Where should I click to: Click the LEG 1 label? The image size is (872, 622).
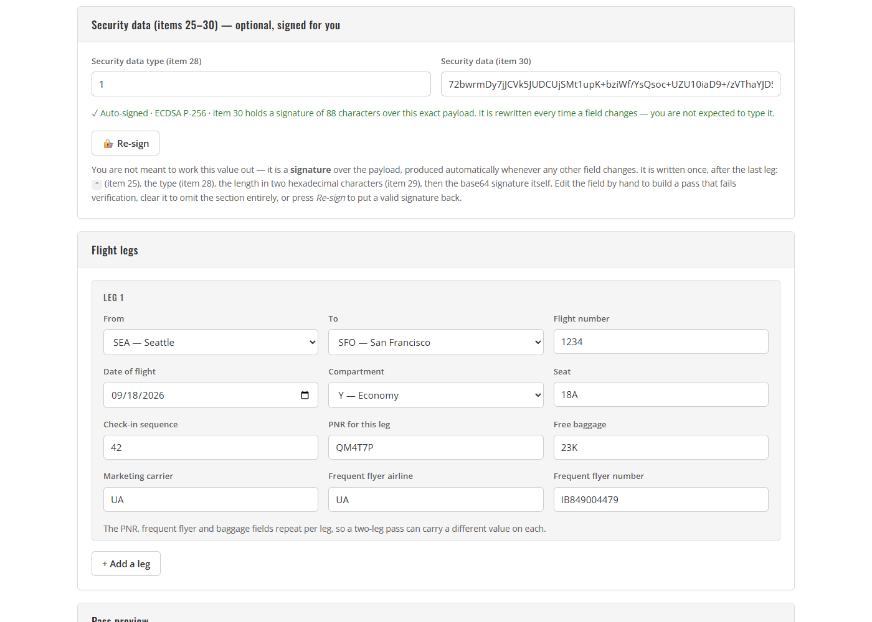coord(113,298)
